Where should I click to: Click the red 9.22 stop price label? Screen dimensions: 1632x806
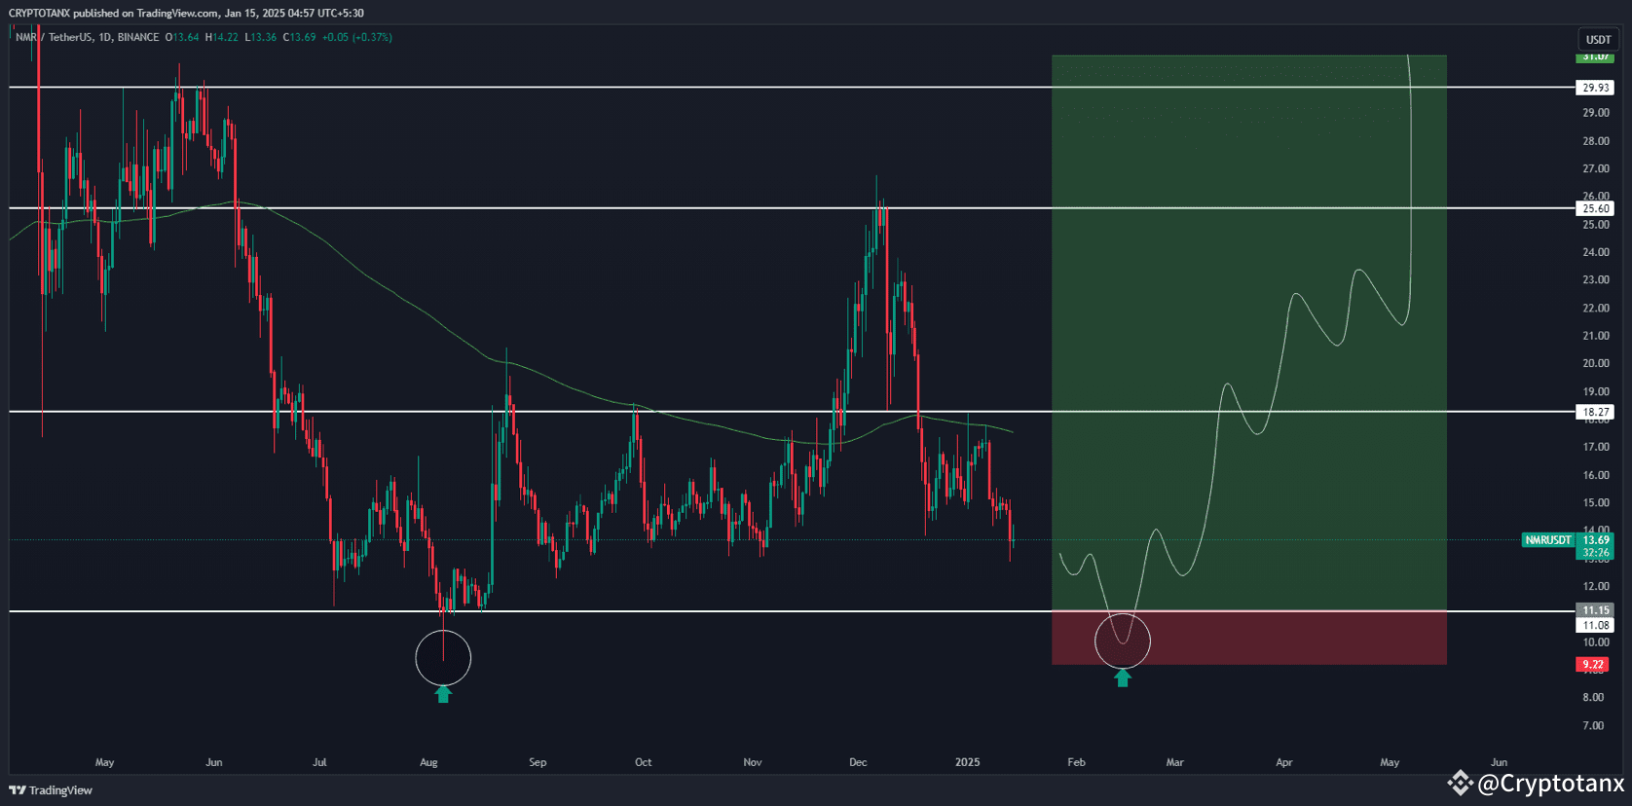coord(1592,664)
